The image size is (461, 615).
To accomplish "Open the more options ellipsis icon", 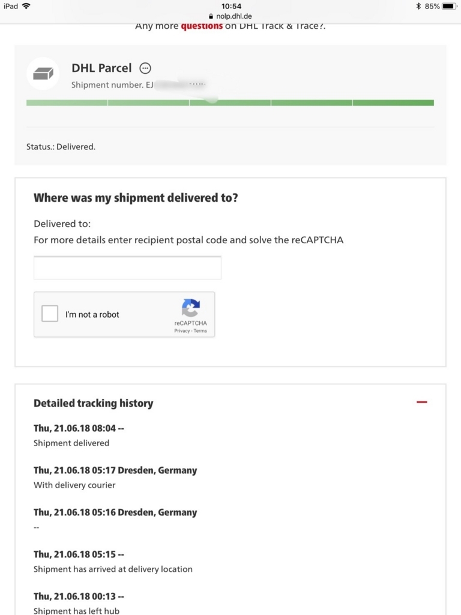I will coord(145,68).
